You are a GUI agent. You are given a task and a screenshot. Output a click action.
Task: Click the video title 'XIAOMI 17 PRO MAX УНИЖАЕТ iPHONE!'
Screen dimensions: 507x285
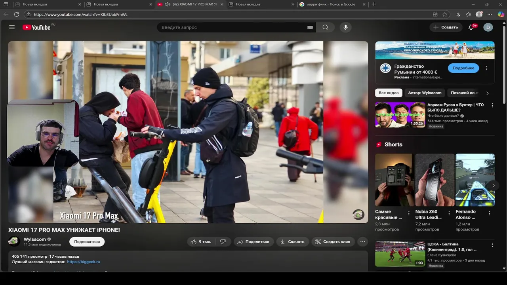[64, 230]
